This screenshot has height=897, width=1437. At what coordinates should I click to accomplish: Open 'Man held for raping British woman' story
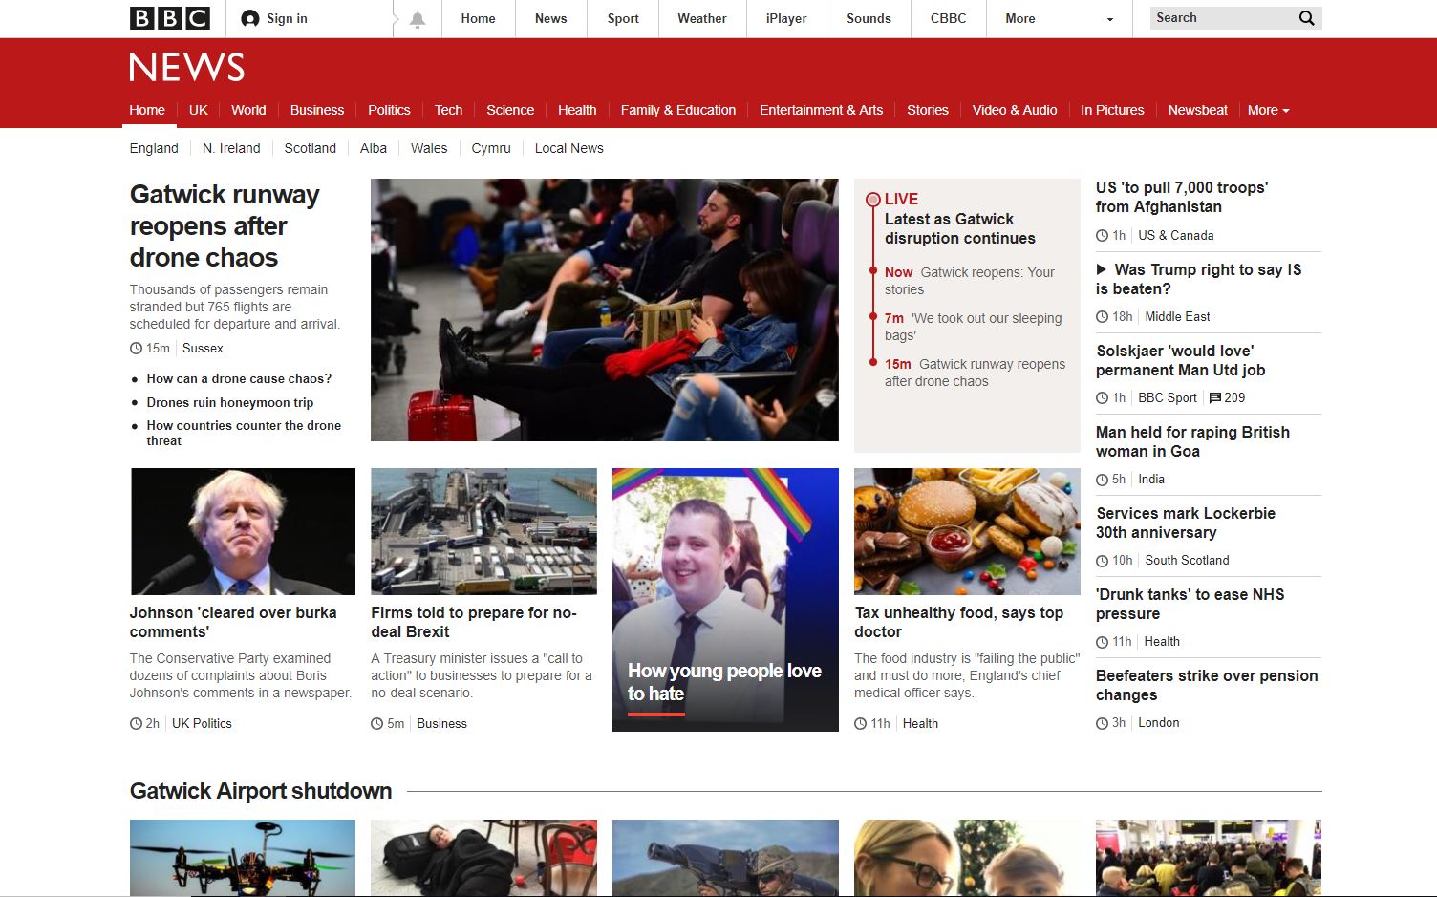(x=1192, y=441)
